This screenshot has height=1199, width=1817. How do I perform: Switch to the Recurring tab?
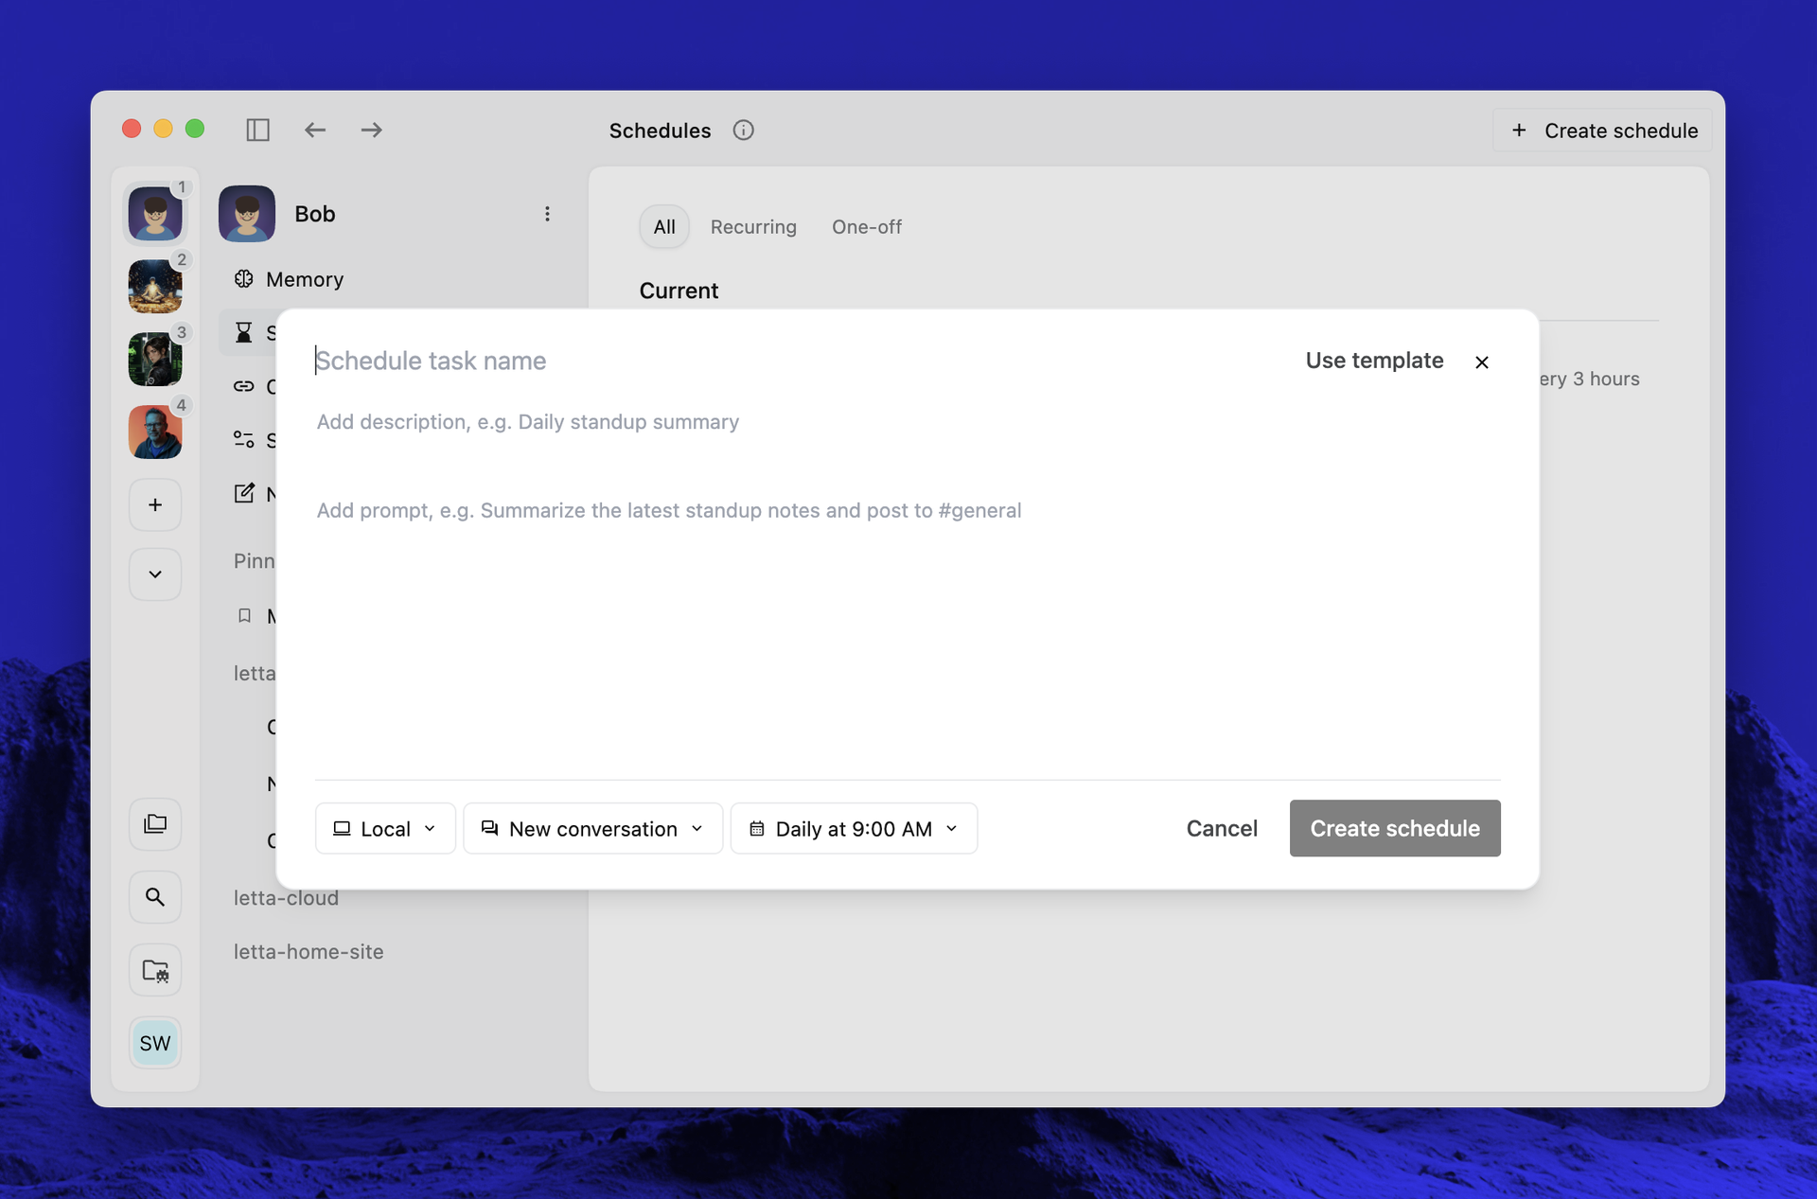(x=753, y=227)
